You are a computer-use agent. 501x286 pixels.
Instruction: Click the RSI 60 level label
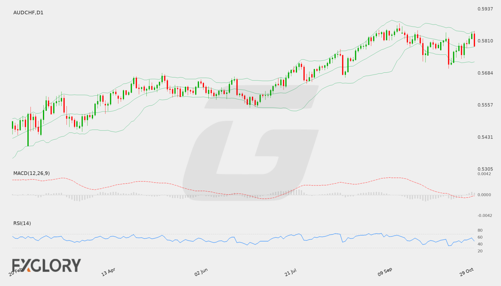[480, 237]
